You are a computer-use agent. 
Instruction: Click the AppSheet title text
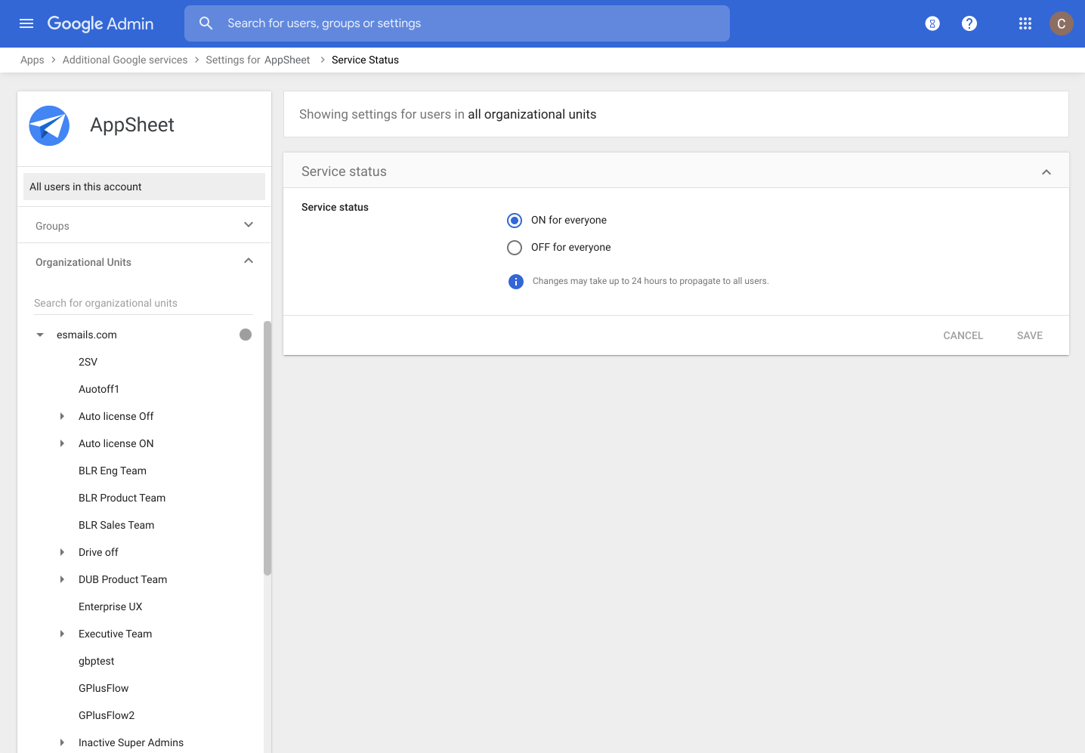[132, 125]
